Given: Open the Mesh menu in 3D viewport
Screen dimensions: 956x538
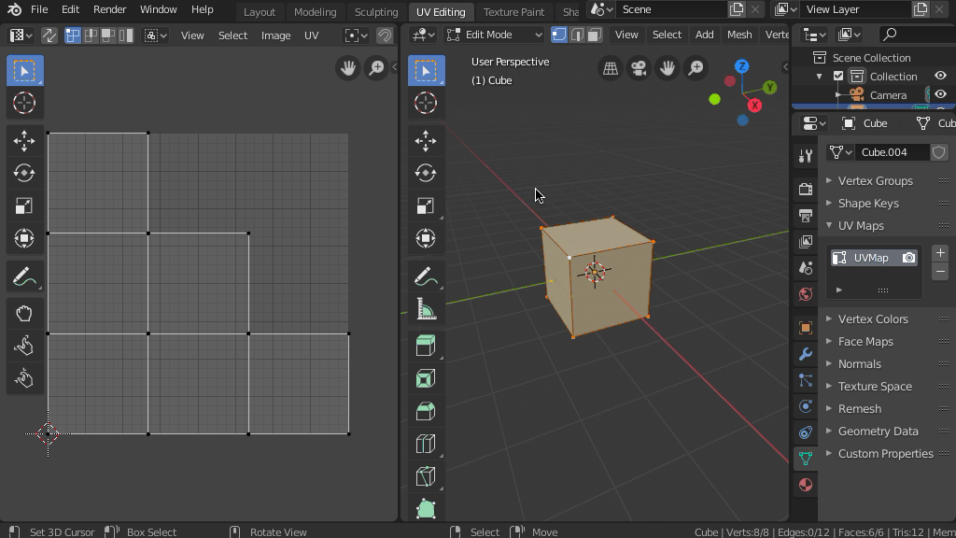Looking at the screenshot, I should coord(738,35).
